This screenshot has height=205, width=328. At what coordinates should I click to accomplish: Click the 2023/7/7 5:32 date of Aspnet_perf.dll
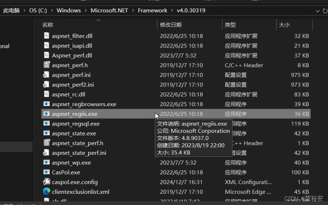[178, 56]
